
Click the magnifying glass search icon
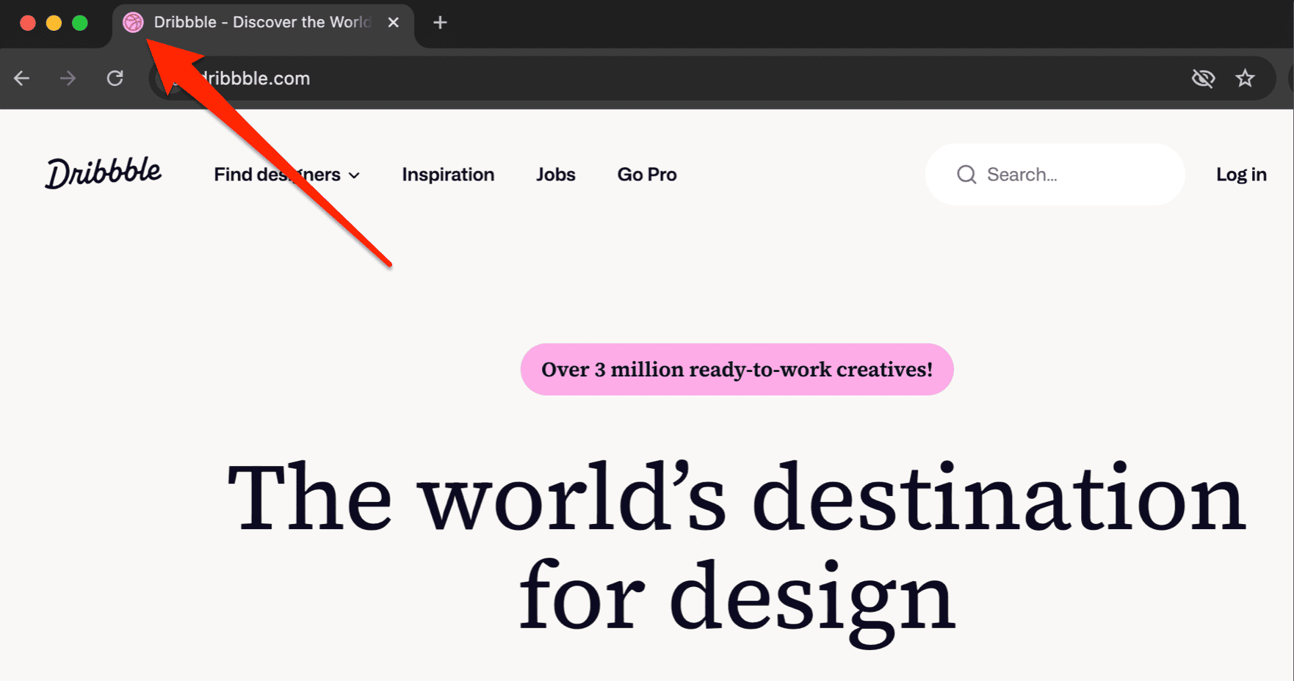pyautogui.click(x=966, y=175)
